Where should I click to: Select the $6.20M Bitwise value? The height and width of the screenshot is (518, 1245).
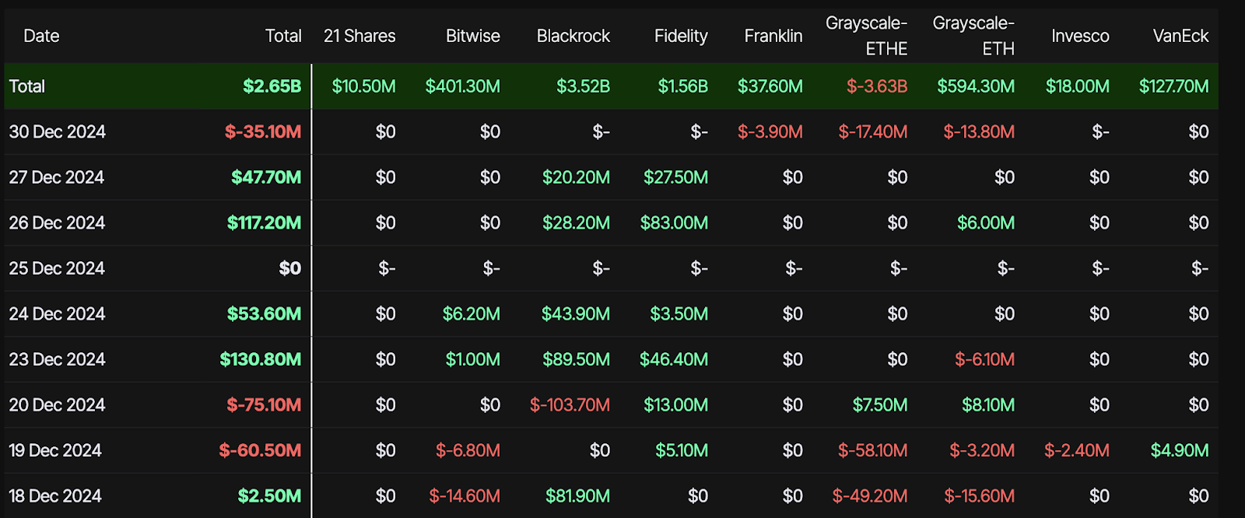(x=472, y=313)
